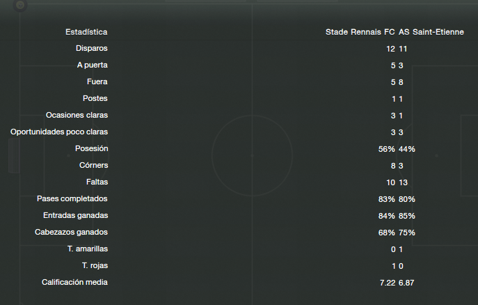478x305 pixels.
Task: Select the Postes row label
Action: pos(95,98)
